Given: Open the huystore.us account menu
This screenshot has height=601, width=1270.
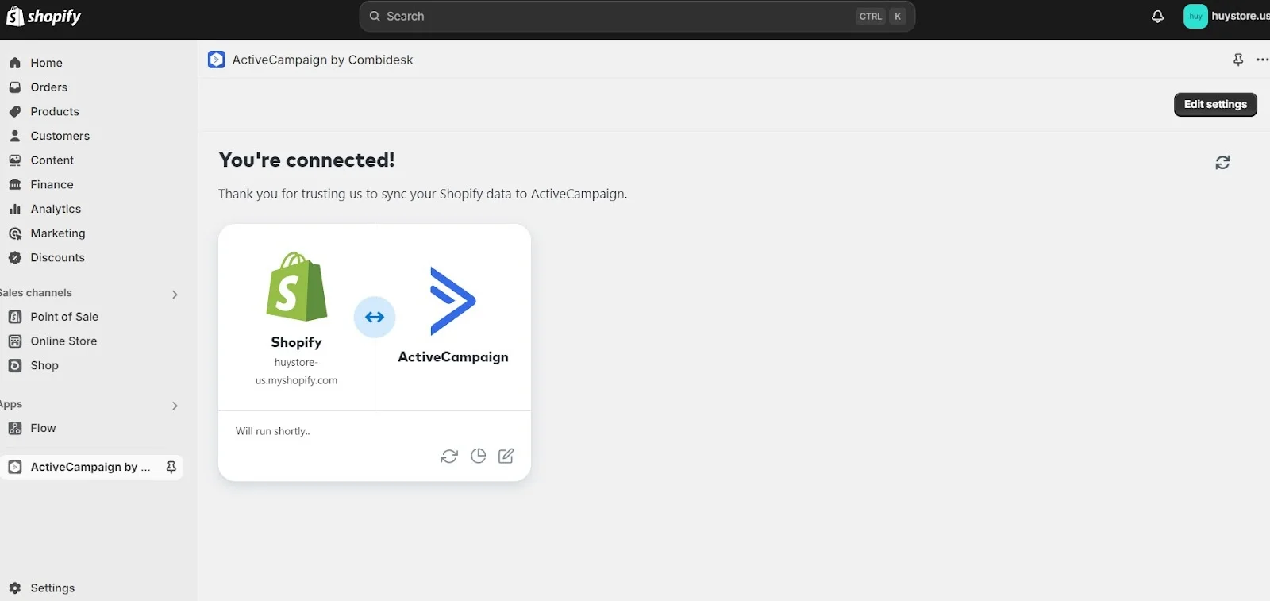Looking at the screenshot, I should pos(1226,16).
